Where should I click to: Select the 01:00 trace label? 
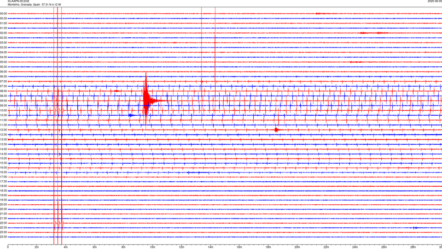[x=3, y=24]
